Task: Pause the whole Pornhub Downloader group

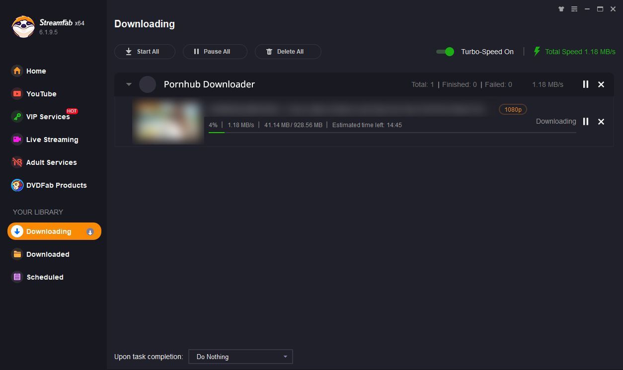Action: pyautogui.click(x=586, y=84)
